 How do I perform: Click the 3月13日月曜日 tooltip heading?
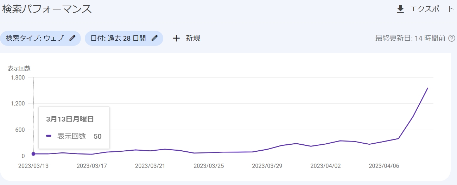pos(70,119)
